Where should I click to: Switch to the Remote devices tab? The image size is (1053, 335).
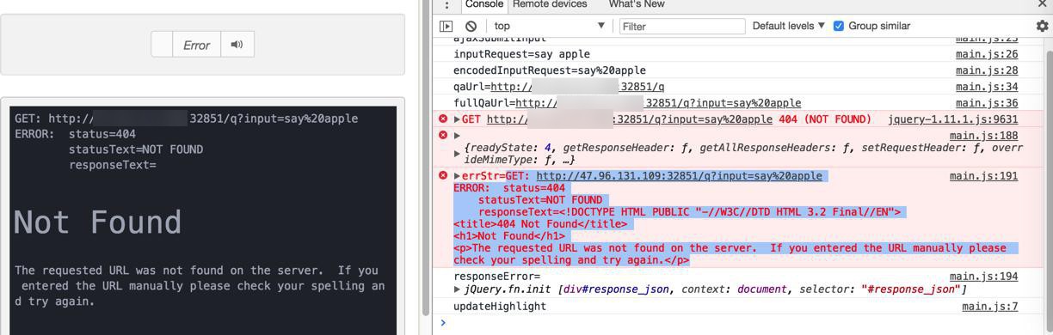click(550, 4)
